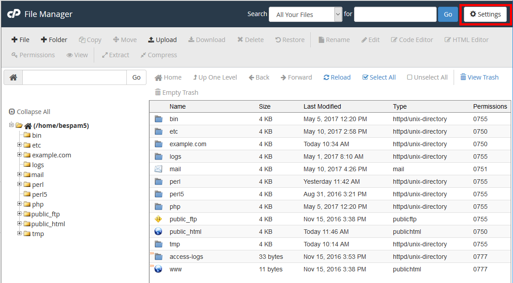Reload the file listing
513x283 pixels.
[x=337, y=77]
